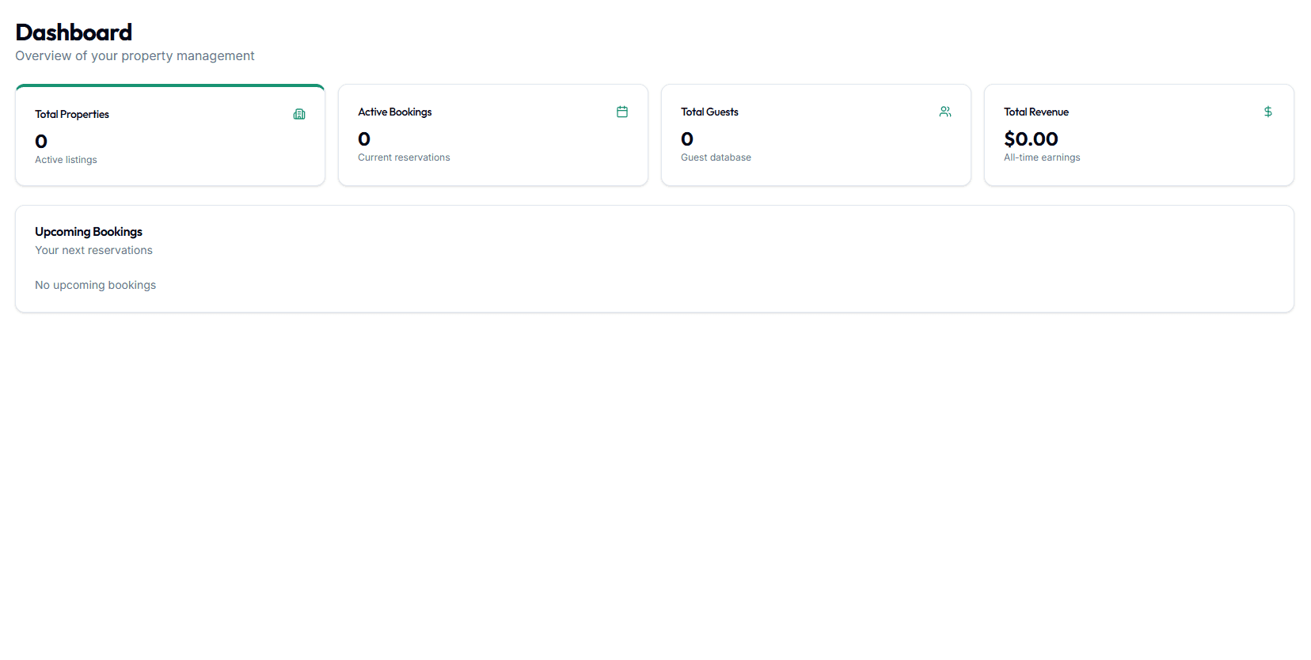Click the dollar sign icon in Total Revenue
This screenshot has height=660, width=1311.
pos(1268,112)
